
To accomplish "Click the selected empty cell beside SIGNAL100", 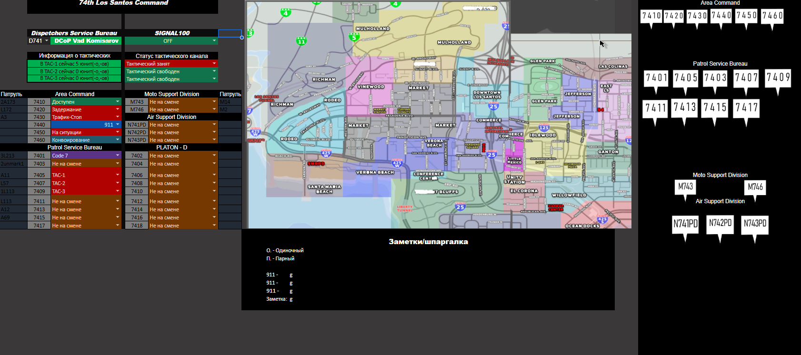I will pos(230,33).
